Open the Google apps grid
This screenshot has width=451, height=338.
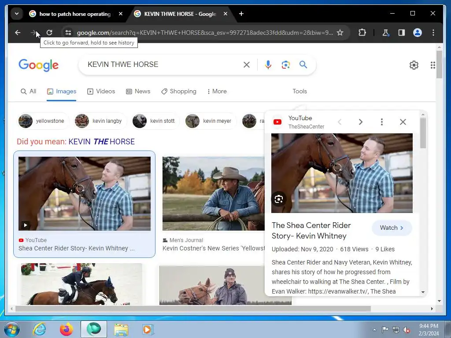433,65
